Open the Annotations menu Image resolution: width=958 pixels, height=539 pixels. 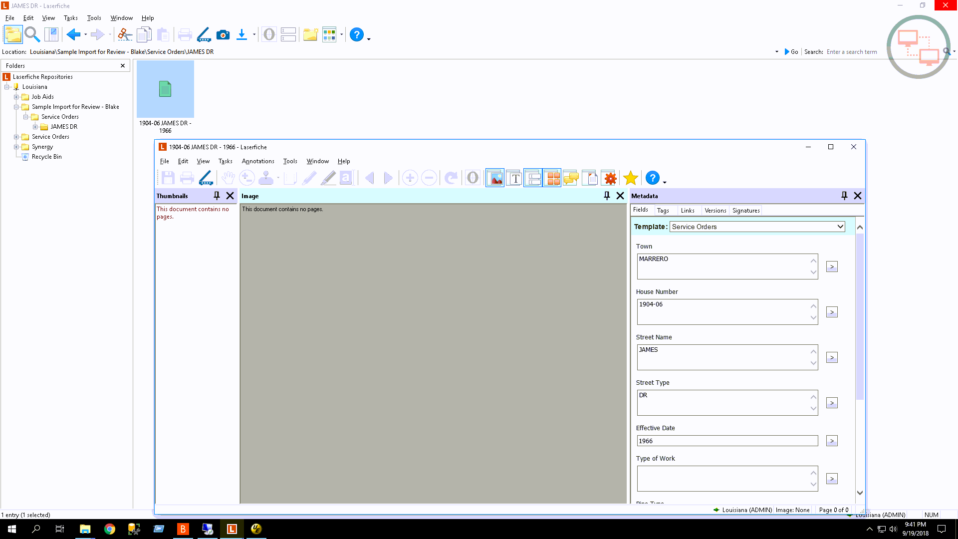pyautogui.click(x=257, y=161)
